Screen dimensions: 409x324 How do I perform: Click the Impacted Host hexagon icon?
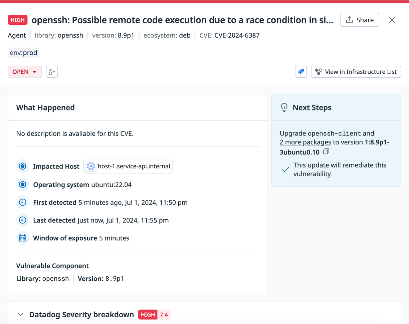tap(23, 166)
